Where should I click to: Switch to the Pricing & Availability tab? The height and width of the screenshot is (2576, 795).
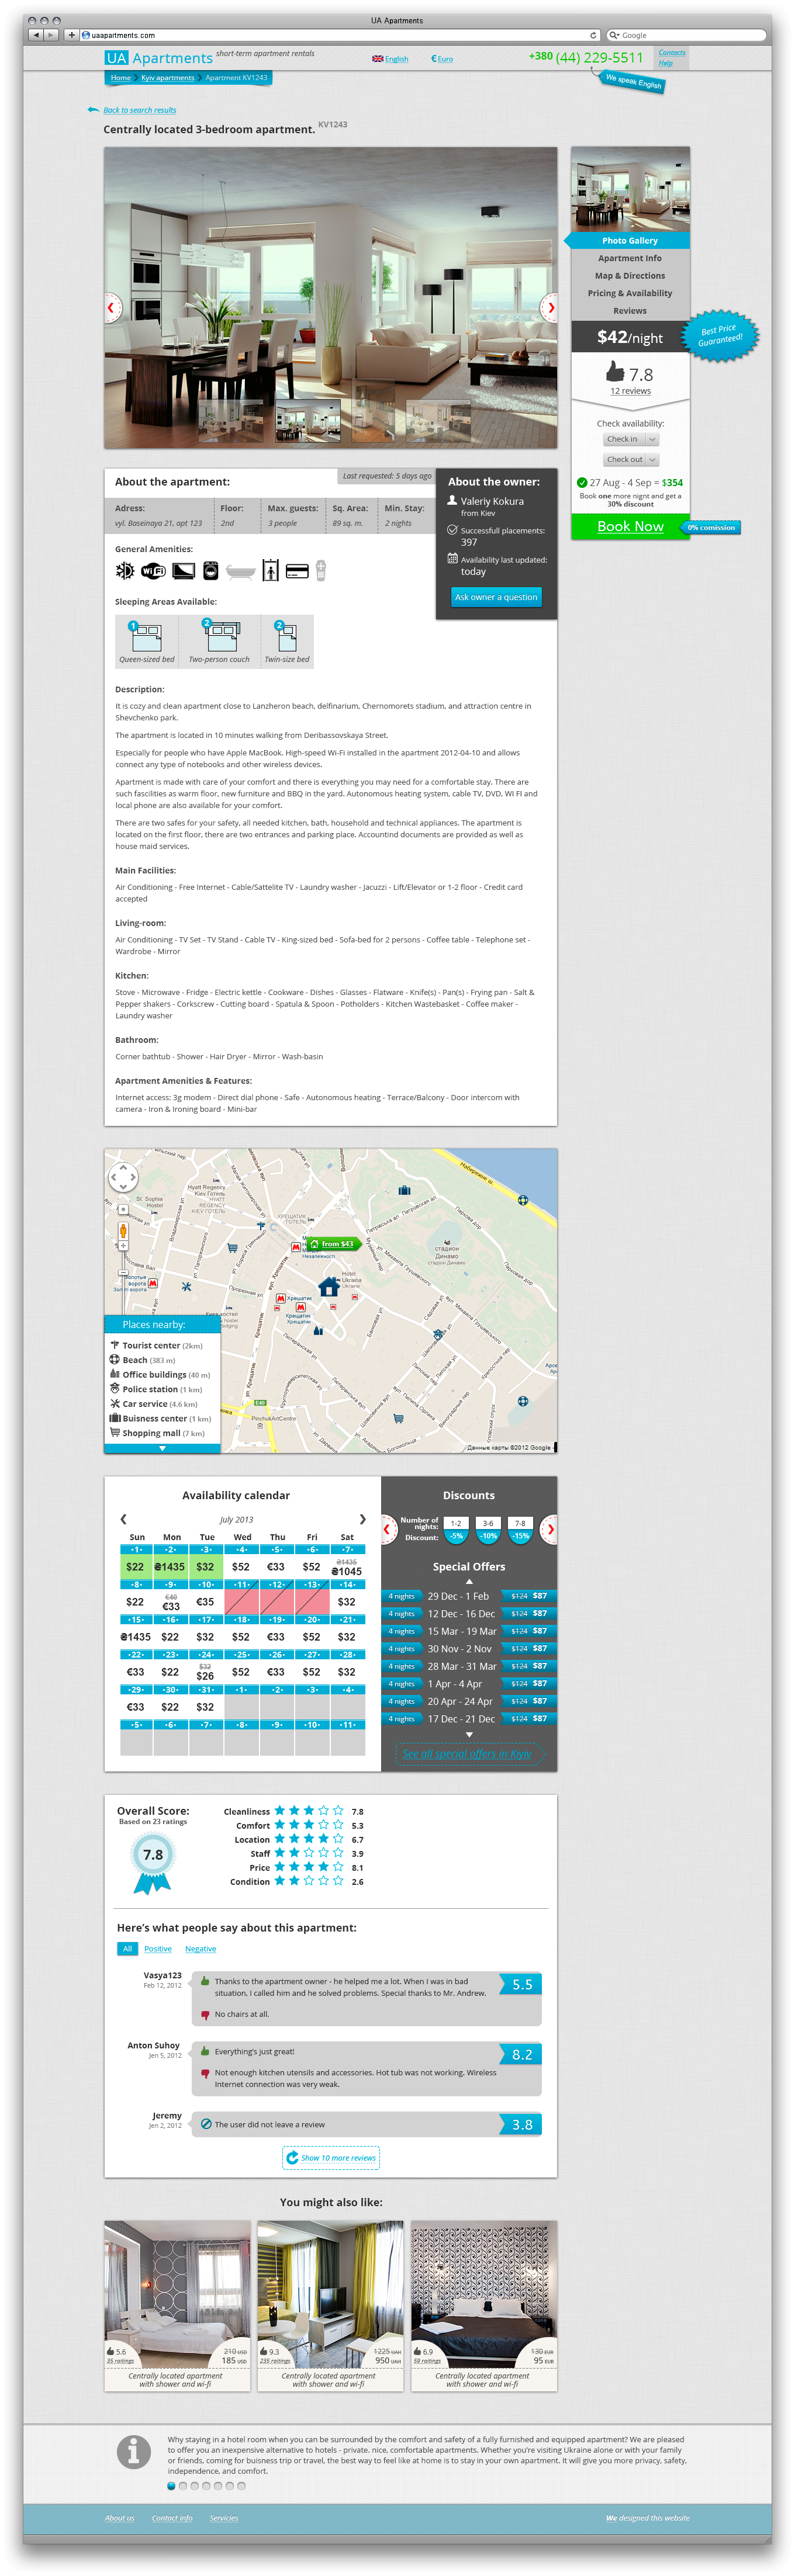point(629,293)
